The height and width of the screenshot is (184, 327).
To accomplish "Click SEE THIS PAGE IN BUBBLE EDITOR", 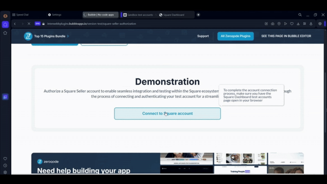I will [286, 36].
